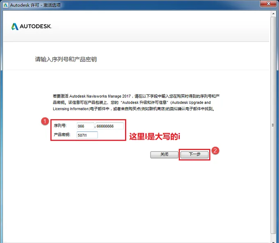Click the 产品密钥 label
This screenshot has width=279, height=243.
pyautogui.click(x=62, y=135)
